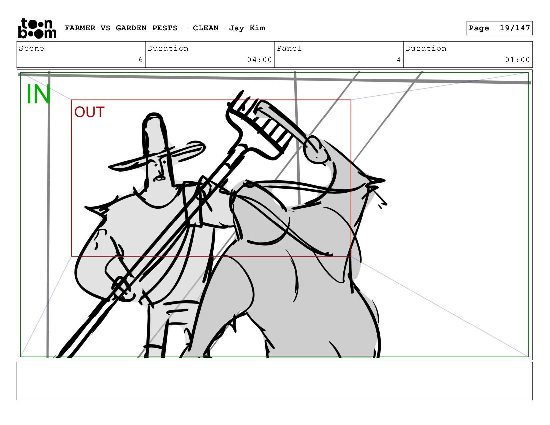Click the 'Panel' header label
The width and height of the screenshot is (550, 425).
[289, 48]
